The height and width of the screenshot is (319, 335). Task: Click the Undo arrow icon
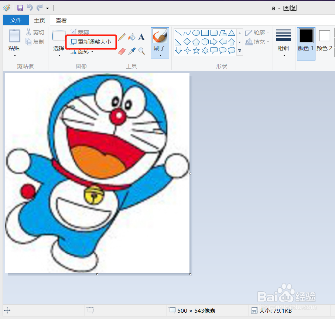click(x=30, y=8)
